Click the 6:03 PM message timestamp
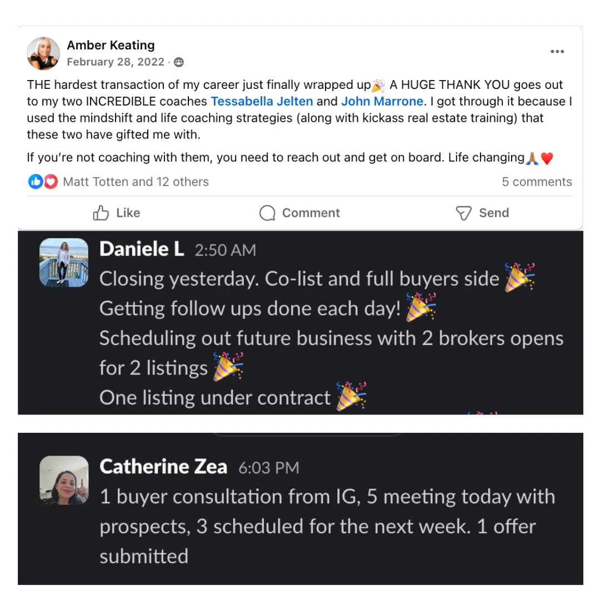 tap(269, 468)
